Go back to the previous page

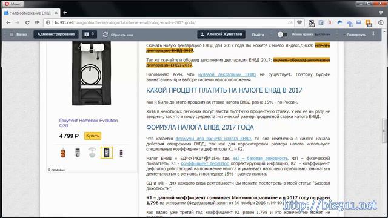pyautogui.click(x=8, y=22)
